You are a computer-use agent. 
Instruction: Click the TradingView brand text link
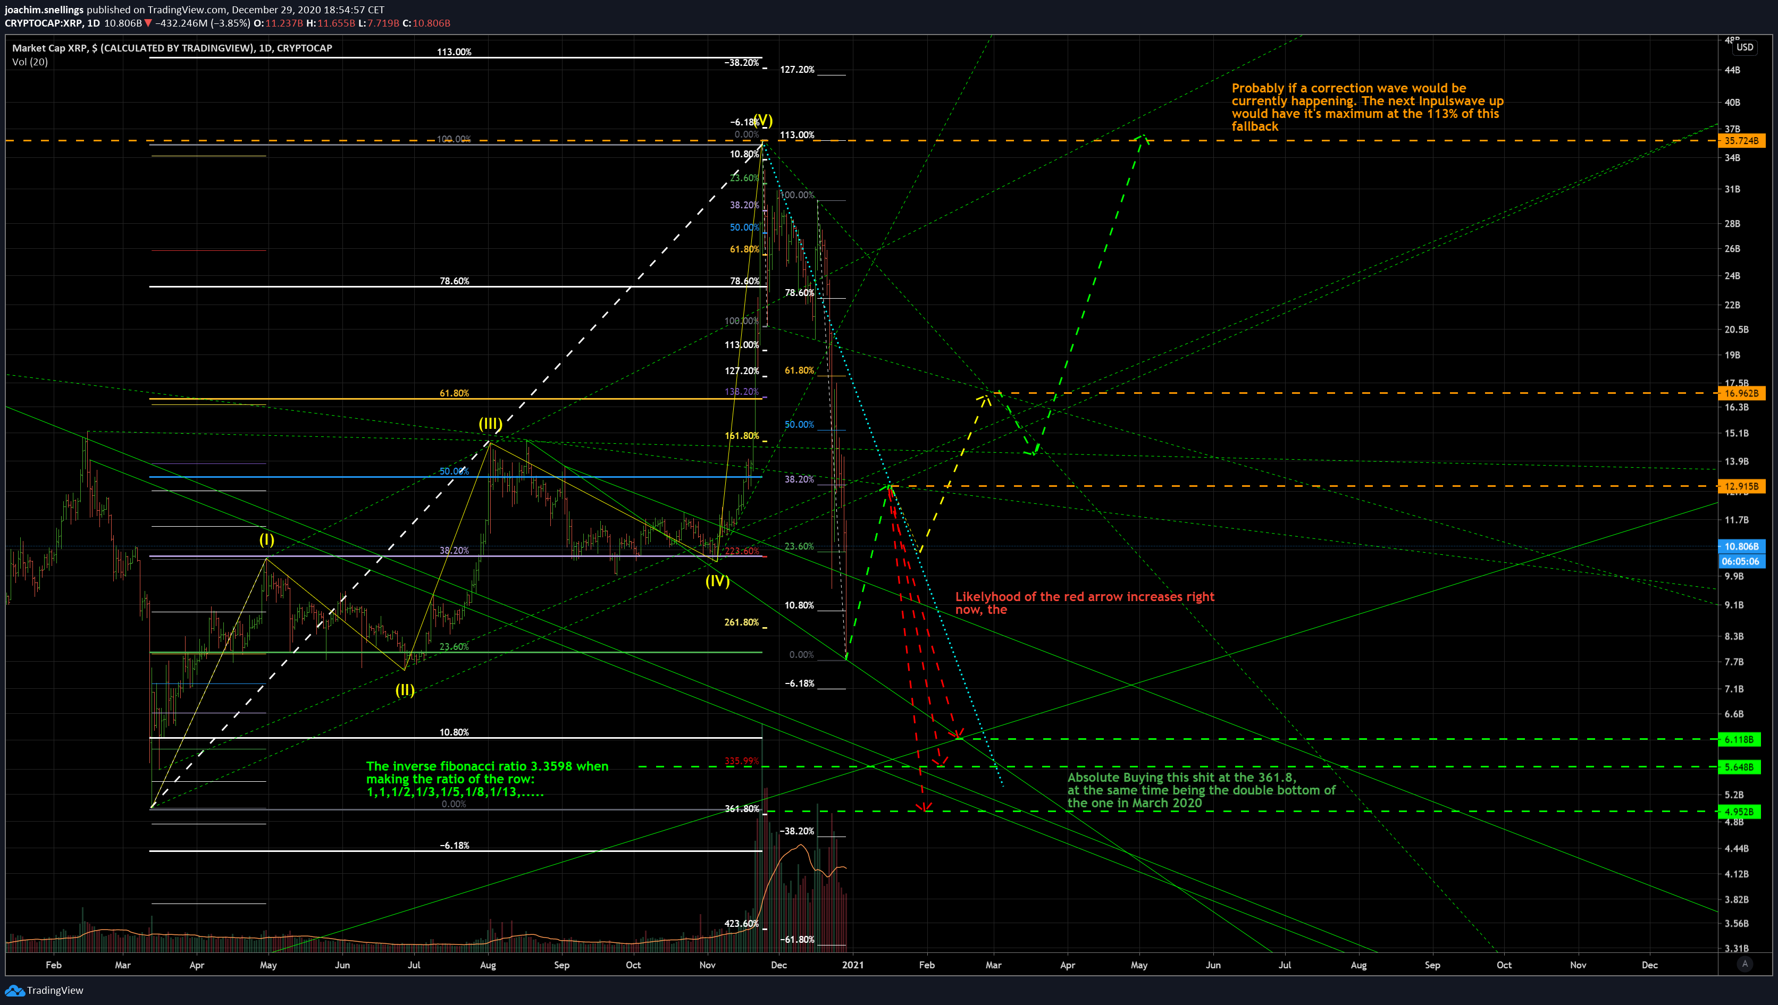point(55,991)
